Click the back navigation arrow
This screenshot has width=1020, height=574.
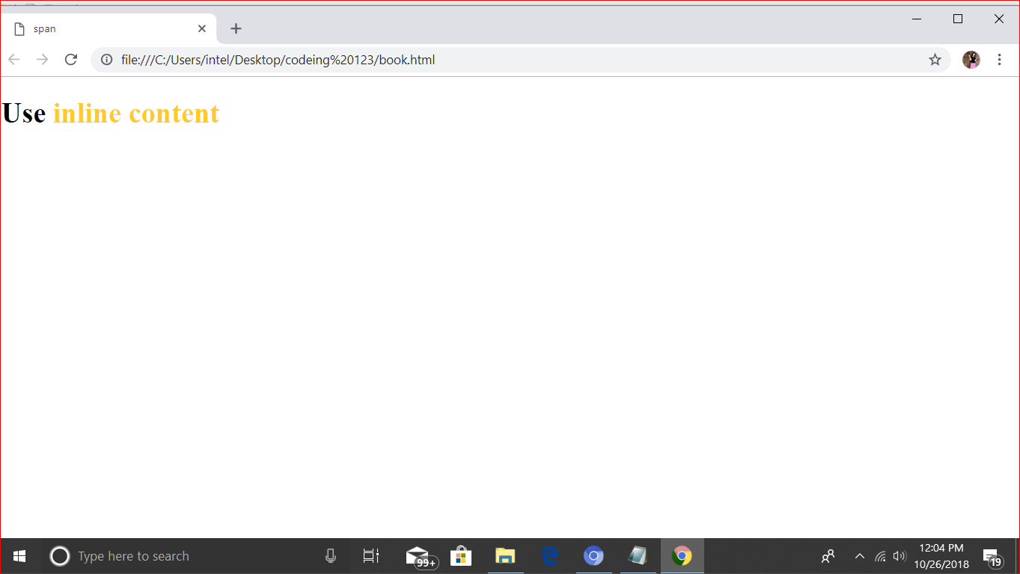pyautogui.click(x=13, y=60)
